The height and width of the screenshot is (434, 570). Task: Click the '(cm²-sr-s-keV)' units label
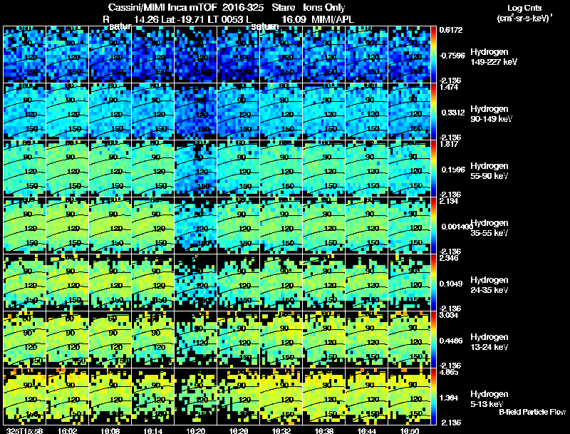(524, 19)
